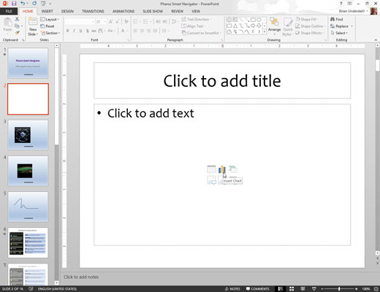The image size is (380, 292).
Task: Click the Insert SmartArt Graphic placeholder icon
Action: [x=233, y=169]
